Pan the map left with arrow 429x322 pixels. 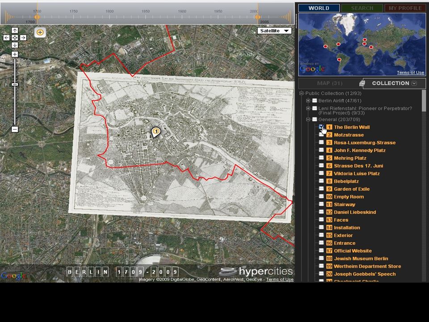click(x=6, y=38)
